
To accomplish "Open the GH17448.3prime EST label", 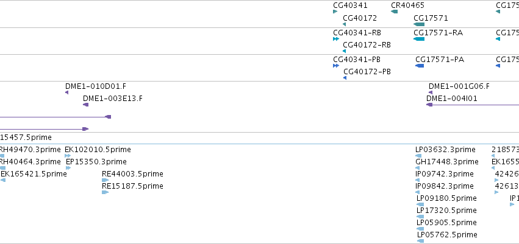I will coord(447,162).
